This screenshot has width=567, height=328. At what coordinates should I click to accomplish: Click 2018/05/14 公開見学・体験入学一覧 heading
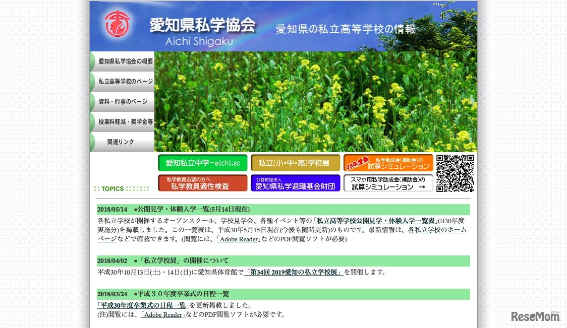pyautogui.click(x=283, y=210)
